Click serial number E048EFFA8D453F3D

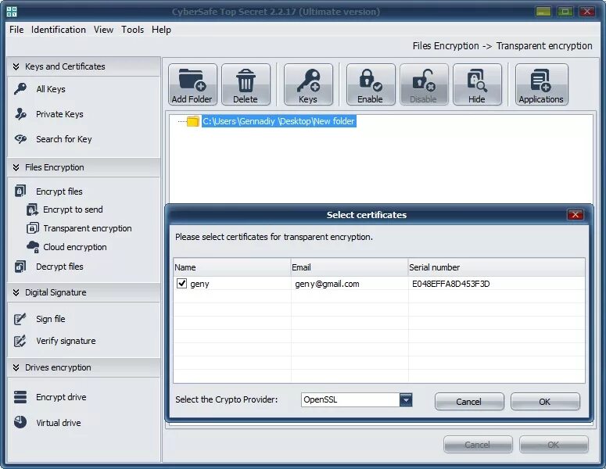pyautogui.click(x=450, y=284)
